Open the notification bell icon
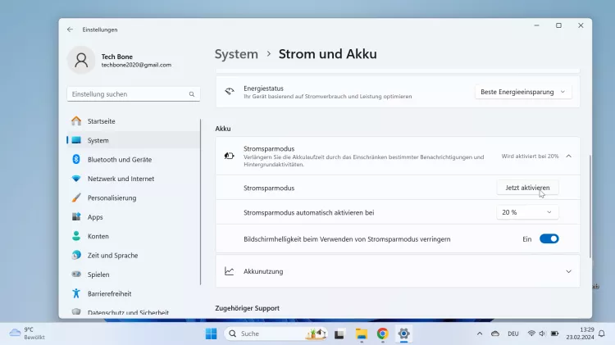 coord(602,334)
